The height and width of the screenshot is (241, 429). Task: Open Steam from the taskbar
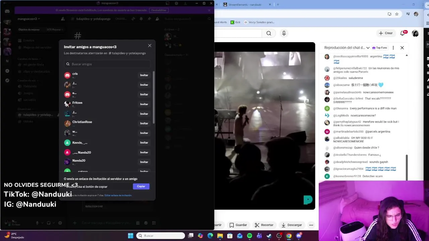269,236
